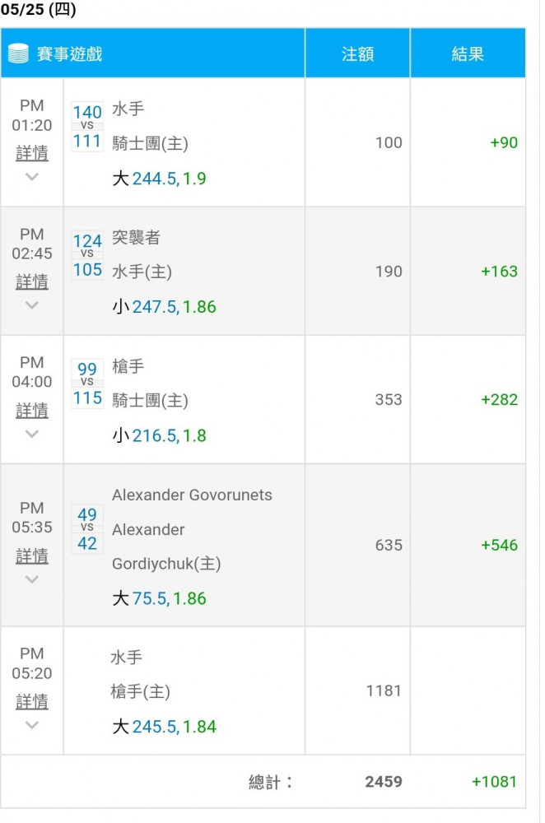Click the 49 vs 42 score box
This screenshot has height=823, width=545.
coord(87,529)
